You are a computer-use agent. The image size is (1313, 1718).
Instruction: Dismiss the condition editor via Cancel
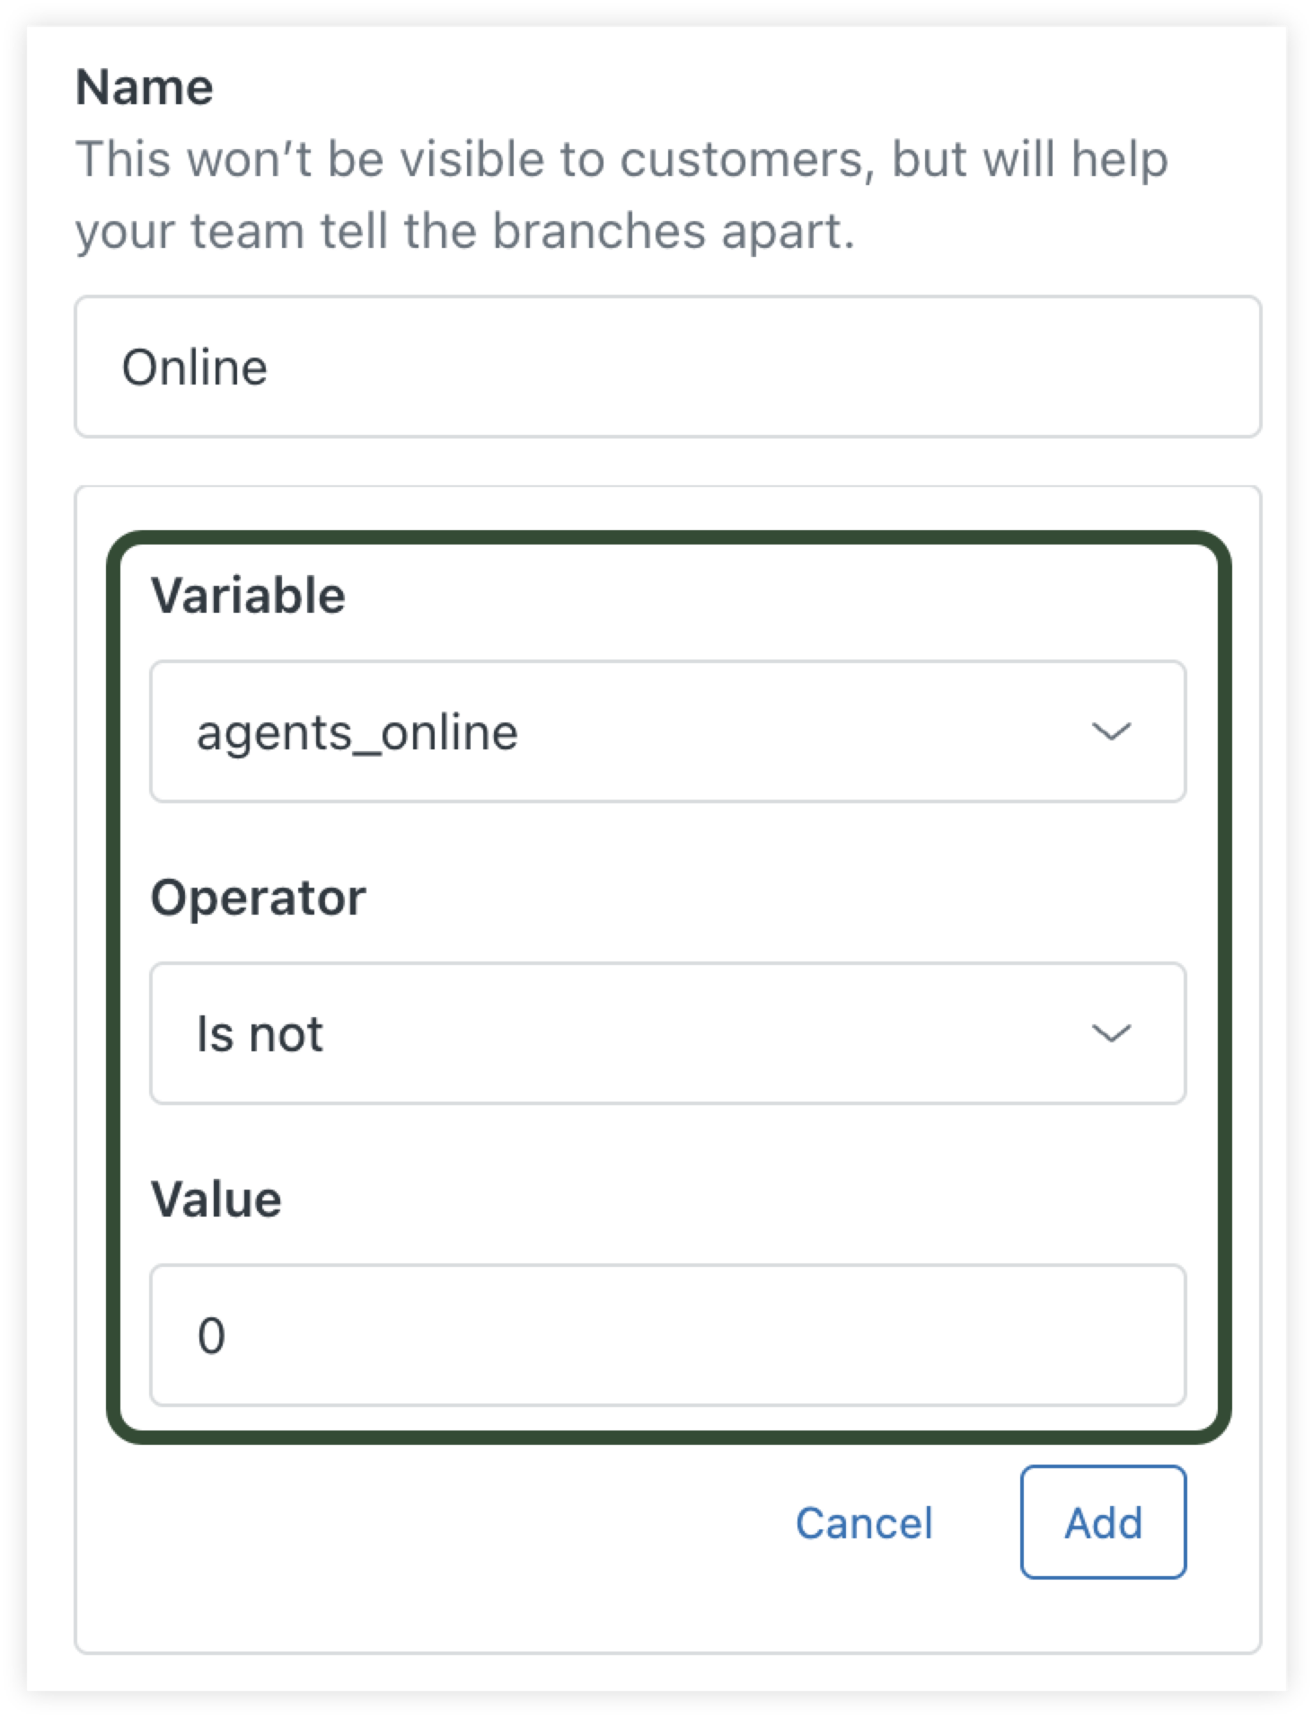863,1521
